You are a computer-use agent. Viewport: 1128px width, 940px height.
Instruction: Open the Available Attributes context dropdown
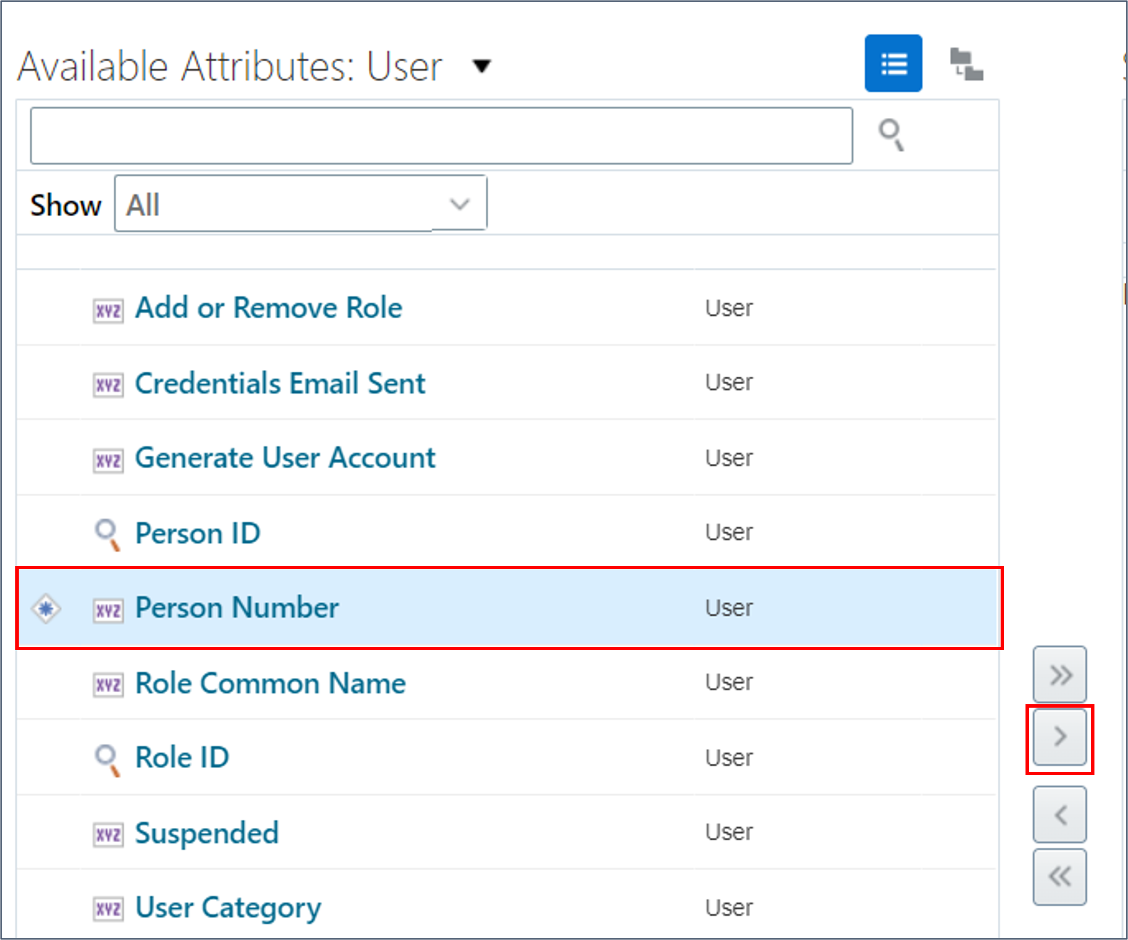tap(481, 66)
